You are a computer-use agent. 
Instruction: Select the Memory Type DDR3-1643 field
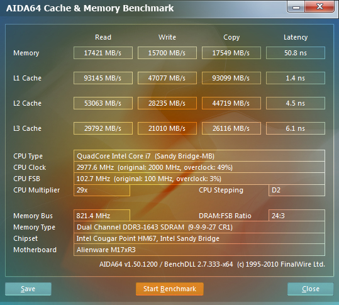[x=199, y=227]
